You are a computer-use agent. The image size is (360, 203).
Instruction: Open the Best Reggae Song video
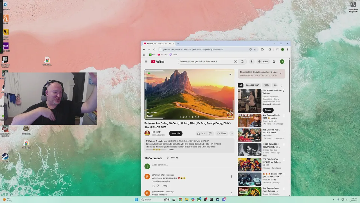coord(249,192)
